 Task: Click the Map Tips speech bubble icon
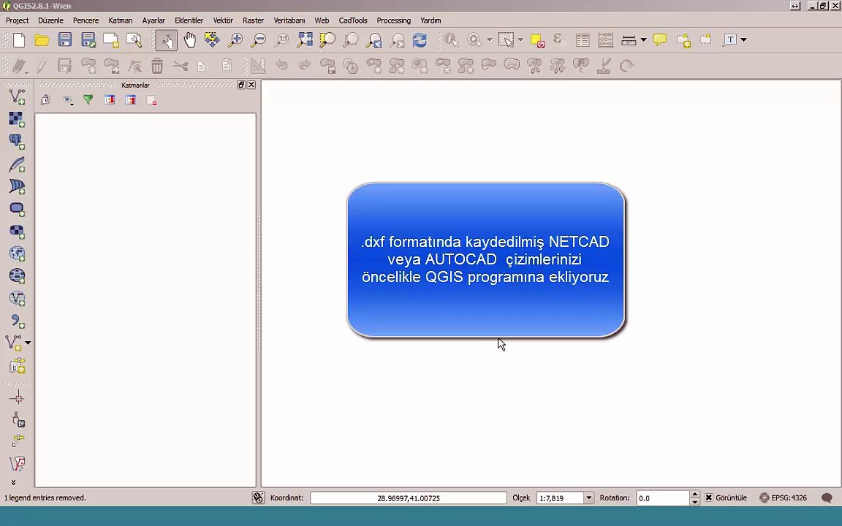[x=660, y=40]
